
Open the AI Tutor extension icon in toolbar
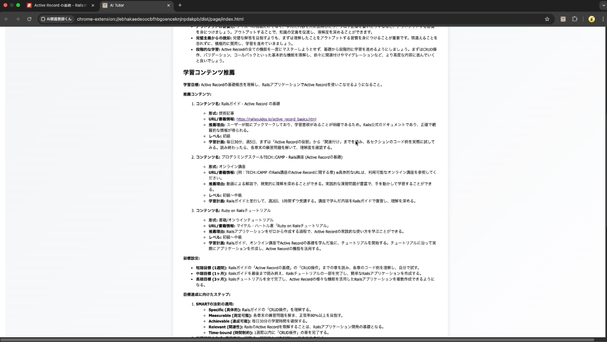(x=563, y=19)
